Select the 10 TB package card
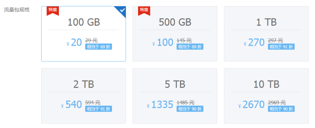This screenshot has height=128, width=315. click(x=266, y=96)
